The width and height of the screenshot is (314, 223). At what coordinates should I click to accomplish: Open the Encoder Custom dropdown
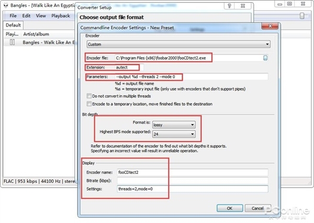click(177, 44)
